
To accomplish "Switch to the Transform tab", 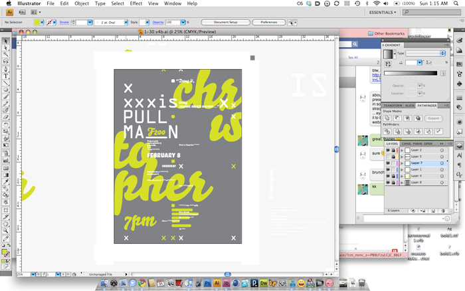I will tap(393, 106).
